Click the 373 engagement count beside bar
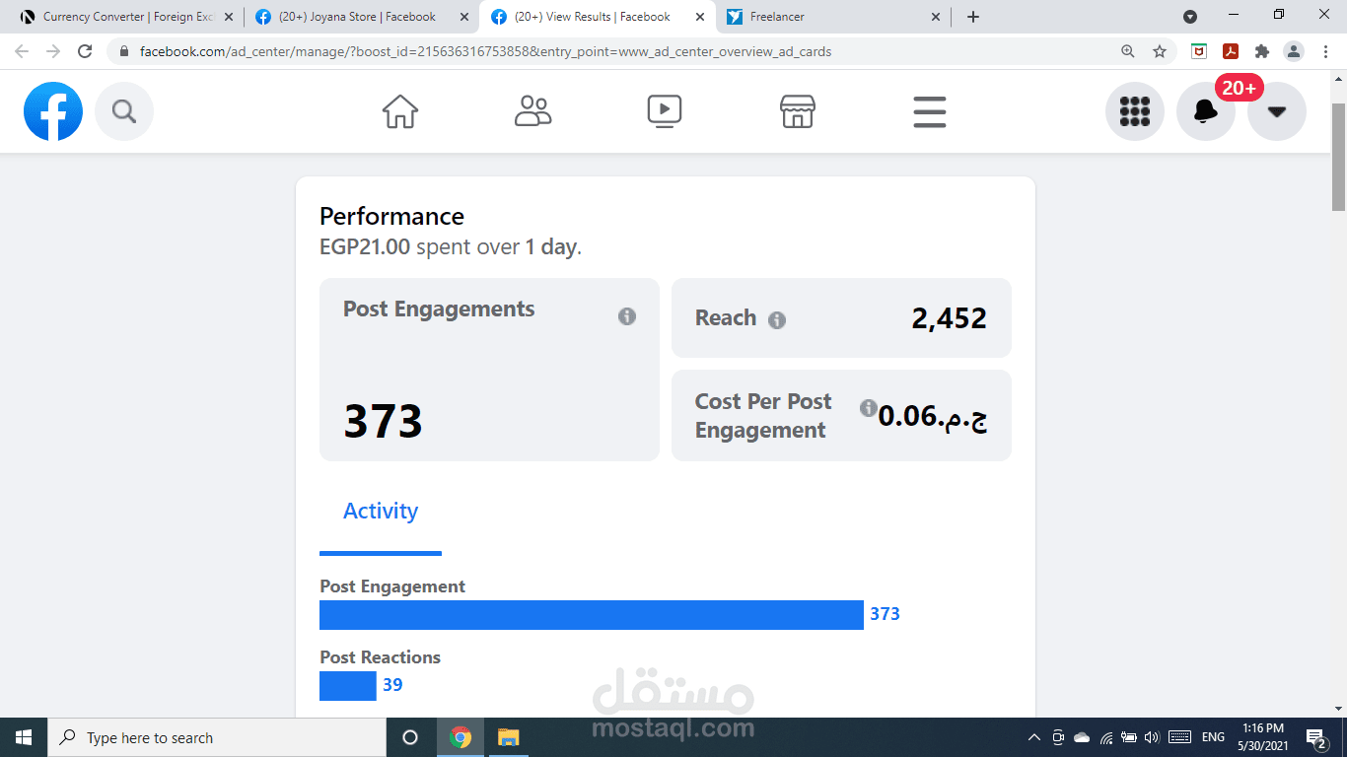The image size is (1347, 757). point(885,614)
